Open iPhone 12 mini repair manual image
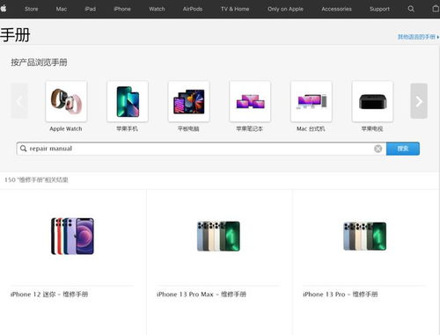This screenshot has height=335, width=440. pyautogui.click(x=72, y=236)
